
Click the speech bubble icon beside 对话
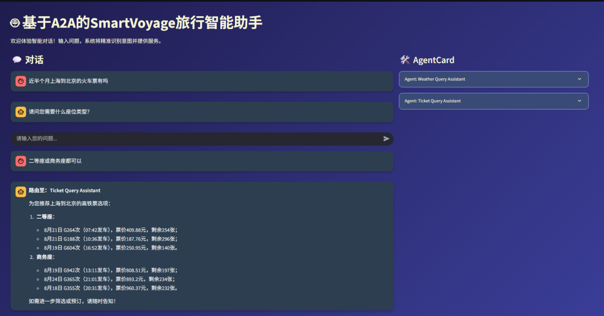click(17, 60)
